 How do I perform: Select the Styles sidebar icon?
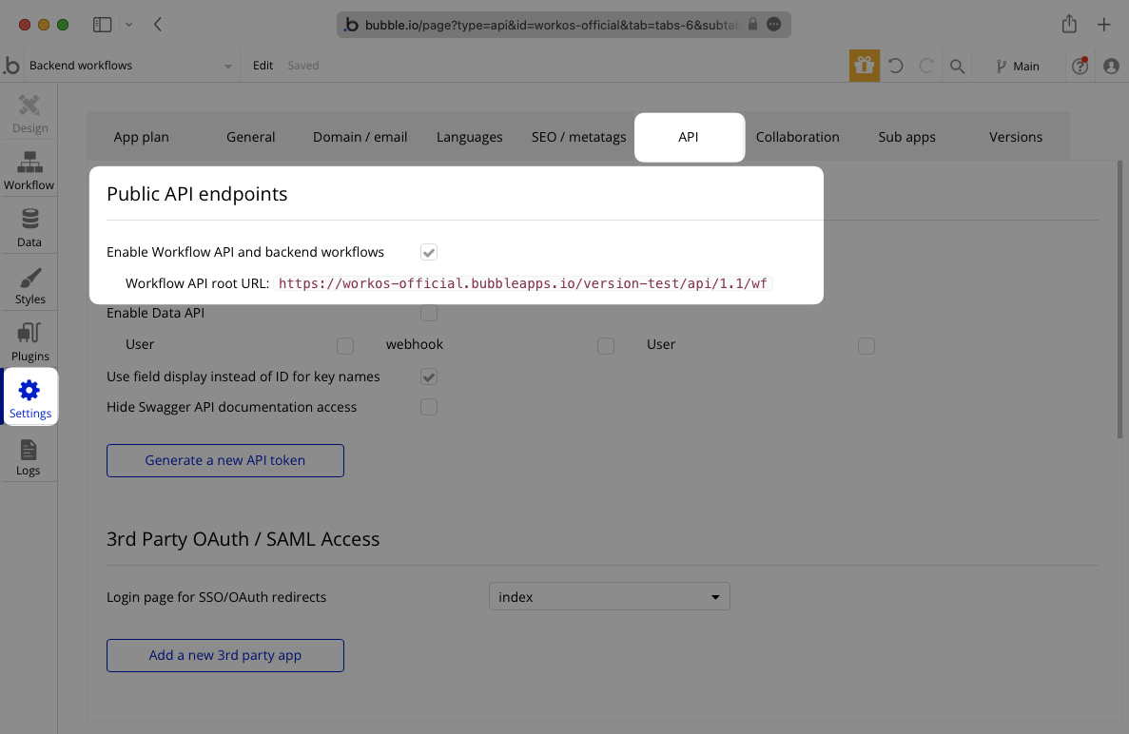point(29,283)
